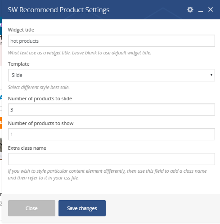Click the gray Close button

[x=31, y=208]
